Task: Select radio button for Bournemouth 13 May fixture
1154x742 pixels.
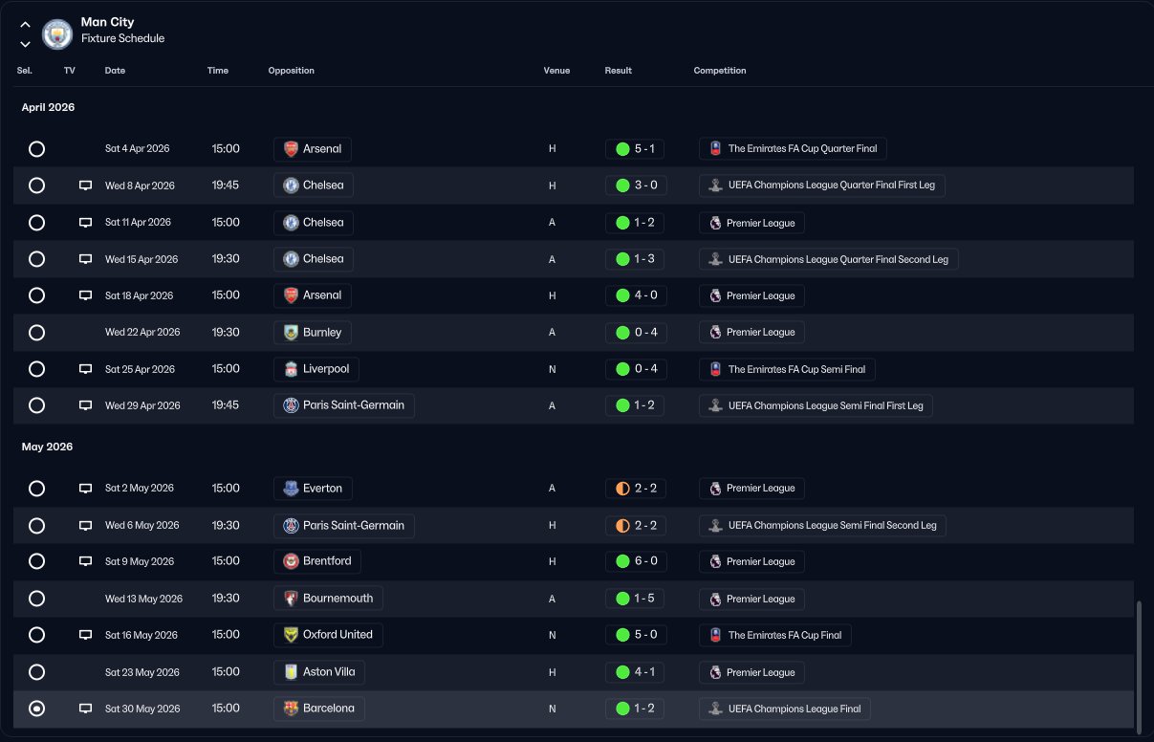Action: point(36,599)
